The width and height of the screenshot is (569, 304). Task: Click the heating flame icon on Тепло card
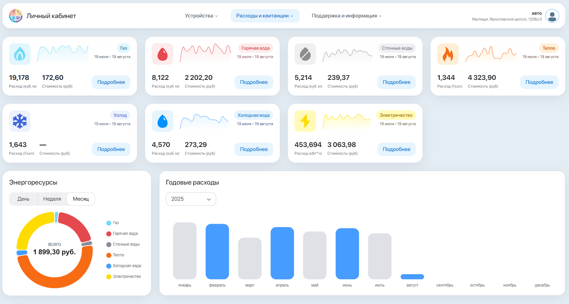[448, 54]
